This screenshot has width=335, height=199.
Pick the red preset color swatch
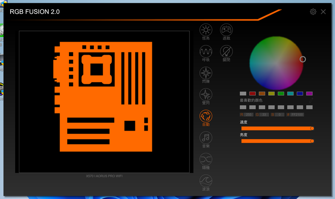pyautogui.click(x=252, y=93)
